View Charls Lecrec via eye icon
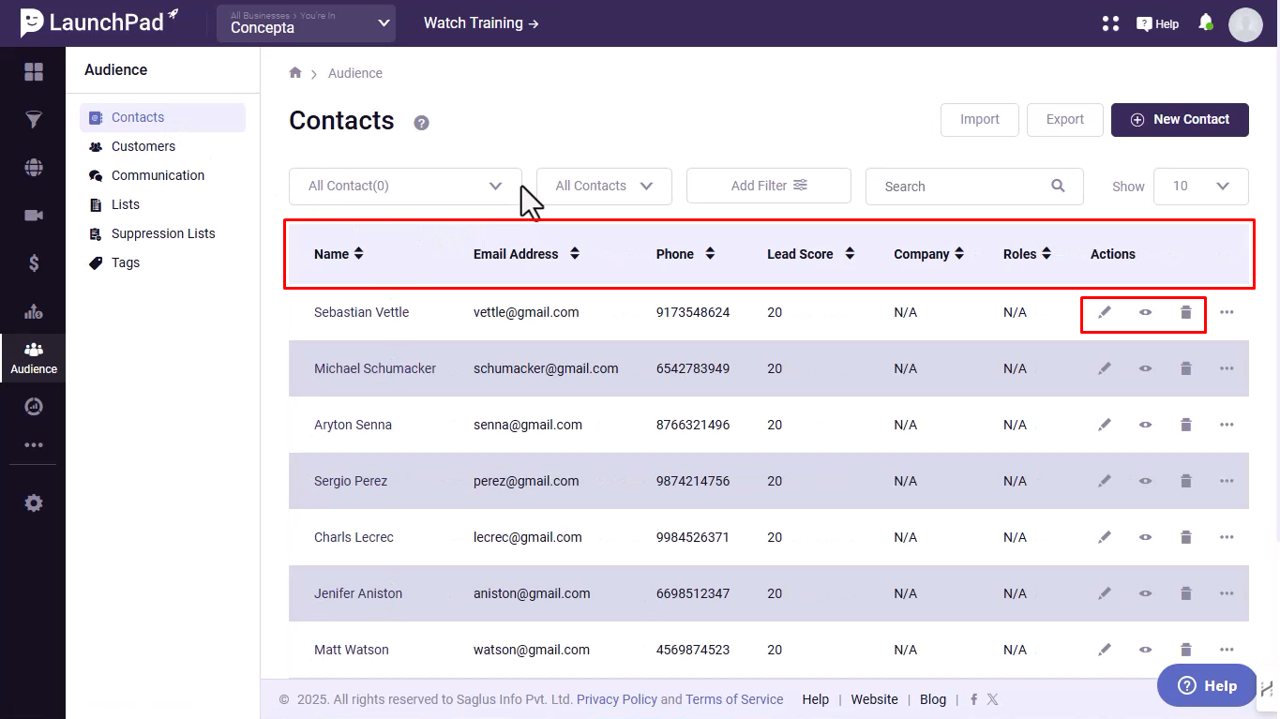 [1146, 537]
